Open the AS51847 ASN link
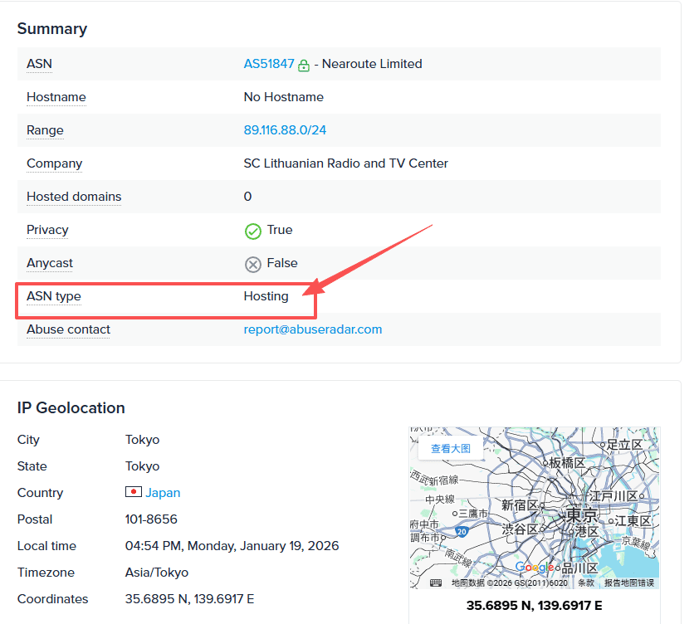 click(269, 64)
